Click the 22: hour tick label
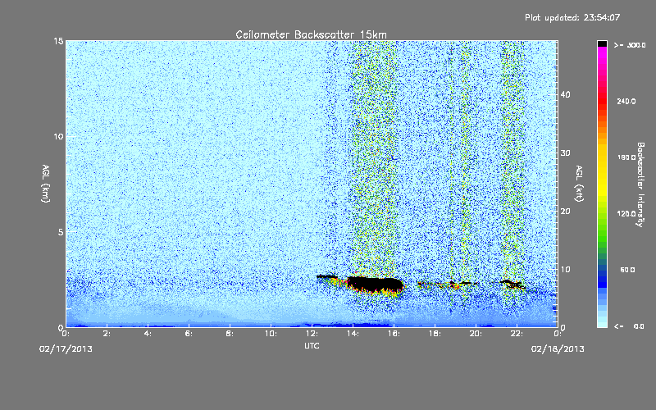Screen dimensions: 656x410 click(x=517, y=334)
